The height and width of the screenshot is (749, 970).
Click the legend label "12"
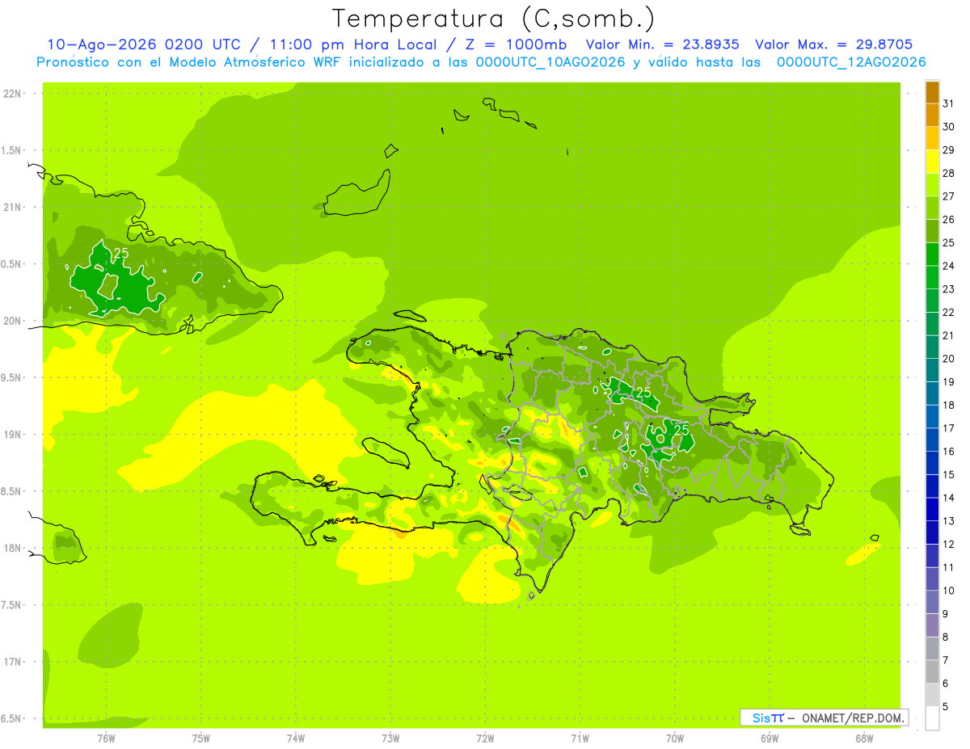949,544
